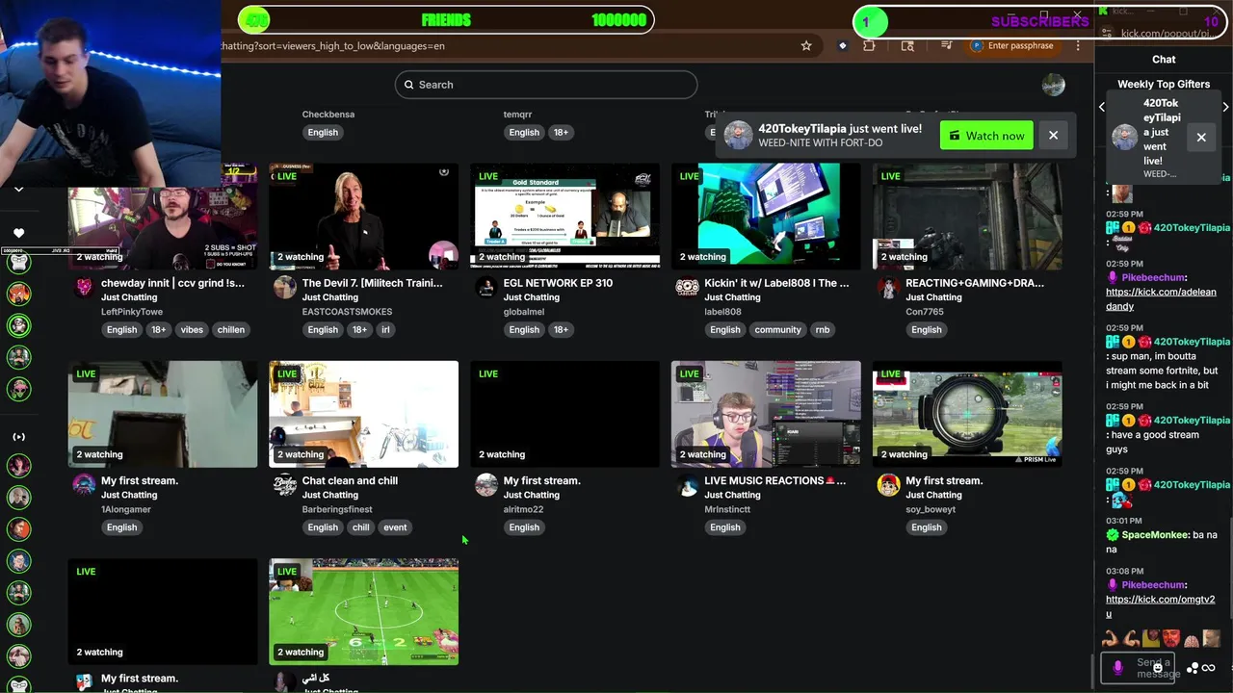Select 18+ tag under EGL NETWORK
This screenshot has width=1233, height=693.
(561, 330)
